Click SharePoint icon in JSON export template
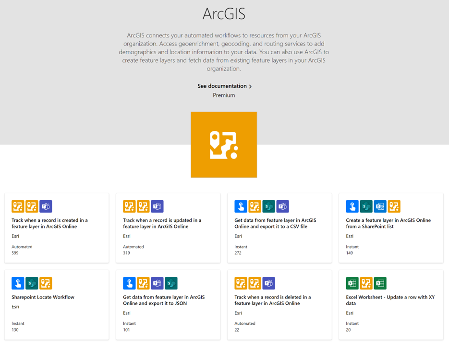449x345 pixels. tap(171, 283)
